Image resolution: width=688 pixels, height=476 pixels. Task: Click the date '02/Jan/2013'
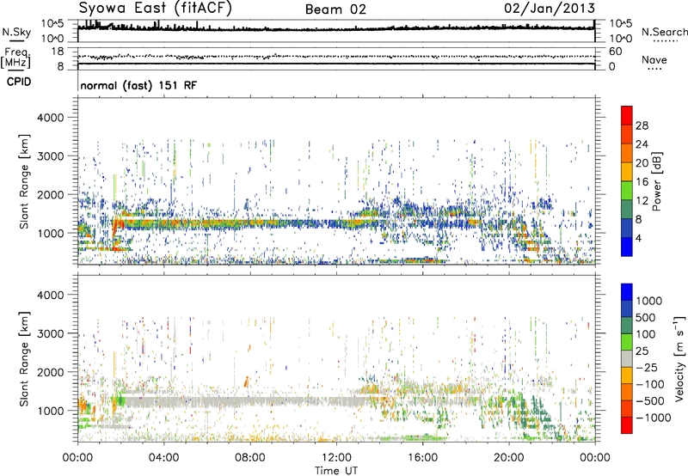coord(550,9)
